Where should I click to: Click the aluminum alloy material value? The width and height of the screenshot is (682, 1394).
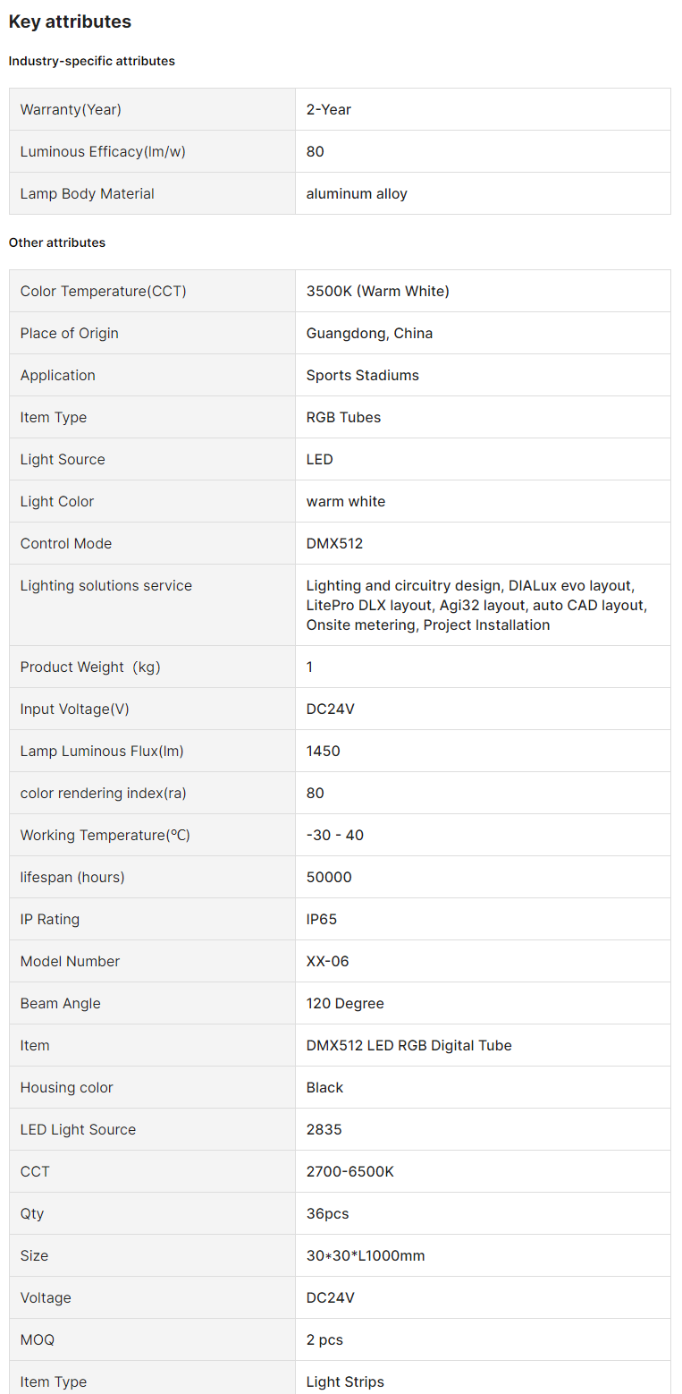pos(357,193)
